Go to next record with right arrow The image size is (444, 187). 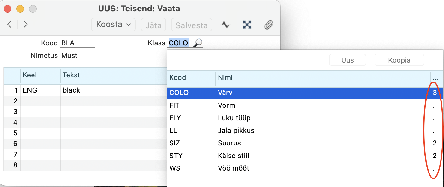coord(26,25)
